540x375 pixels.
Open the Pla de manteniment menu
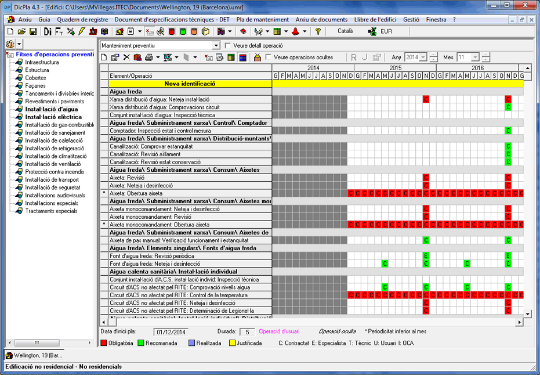(x=263, y=20)
